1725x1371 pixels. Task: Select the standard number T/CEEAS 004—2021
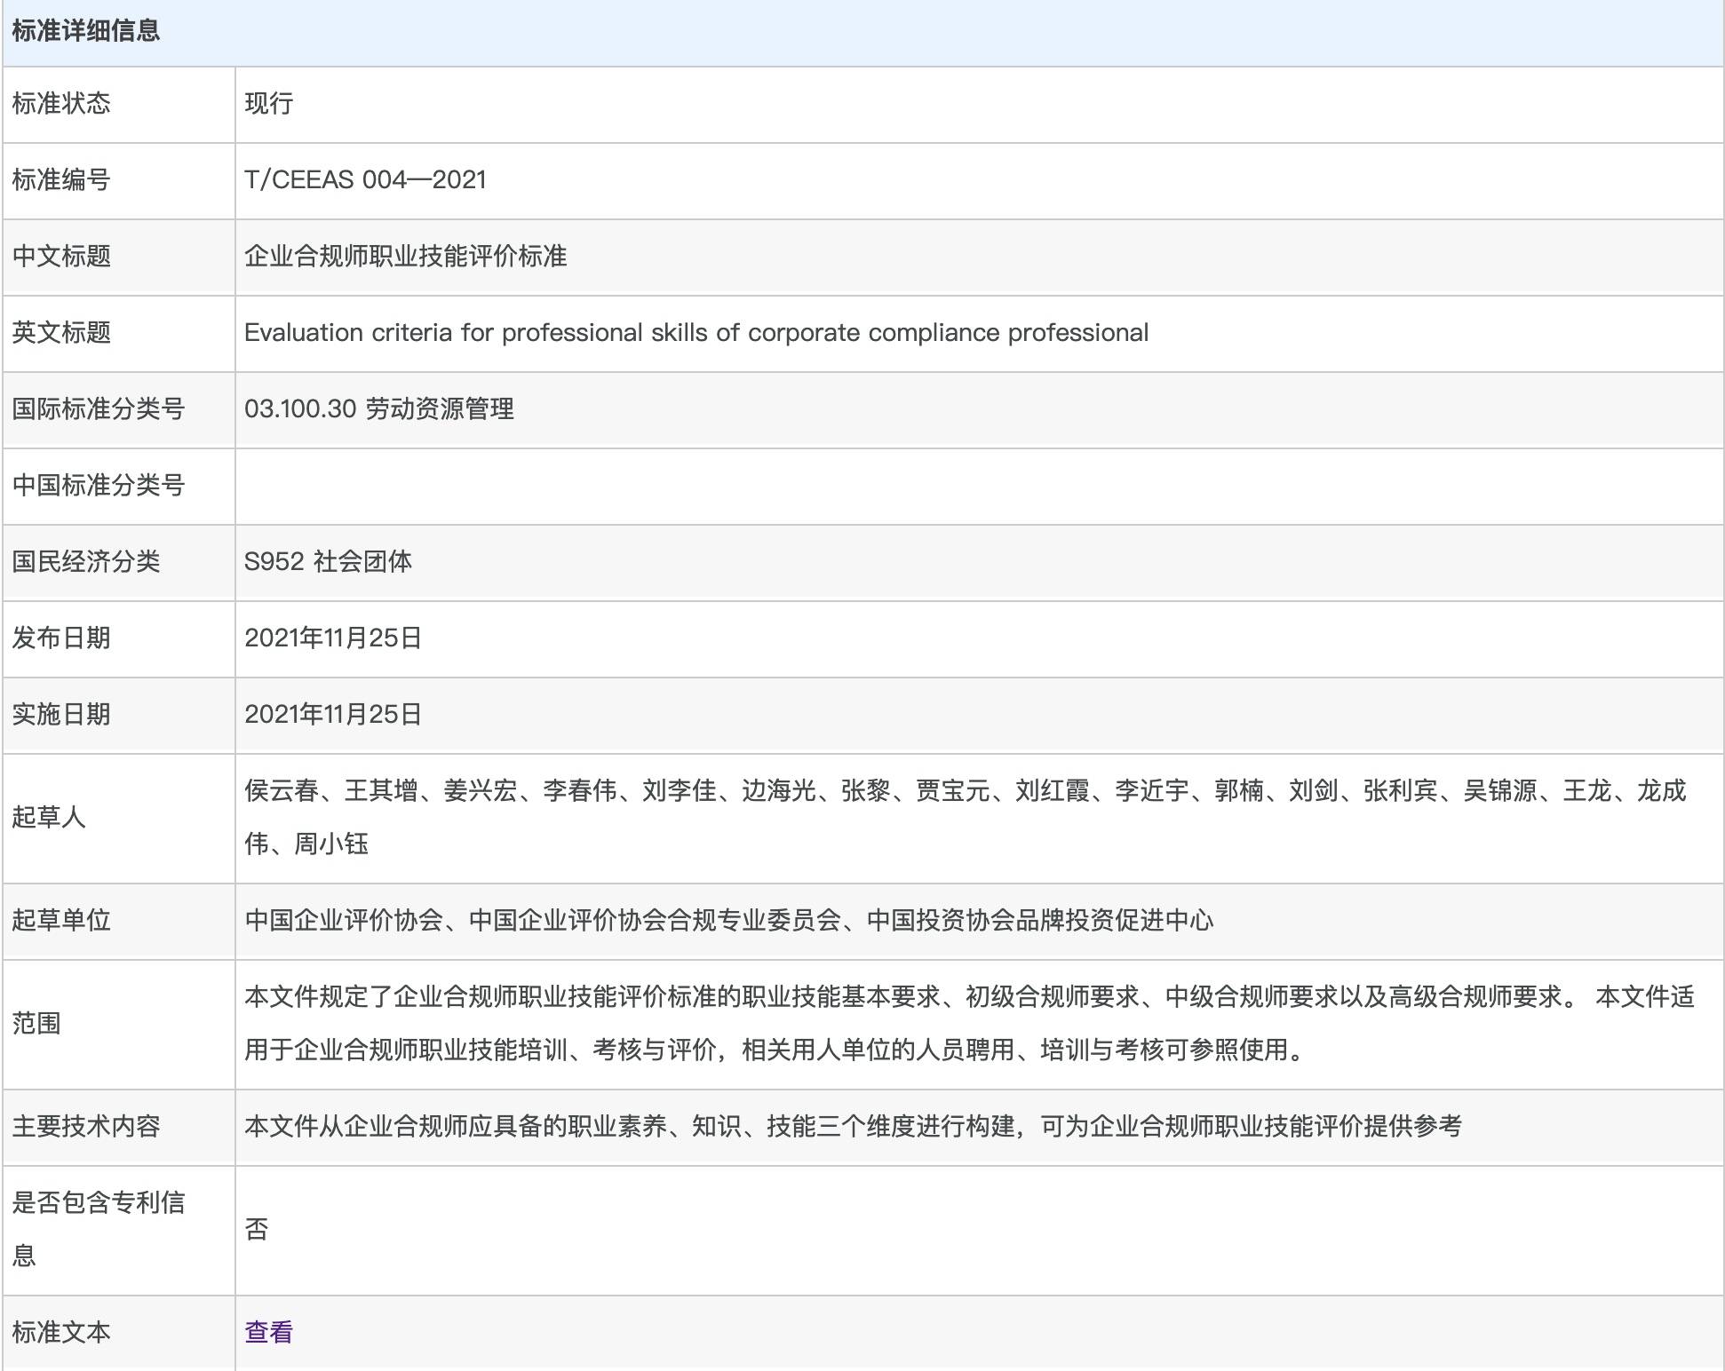click(366, 179)
